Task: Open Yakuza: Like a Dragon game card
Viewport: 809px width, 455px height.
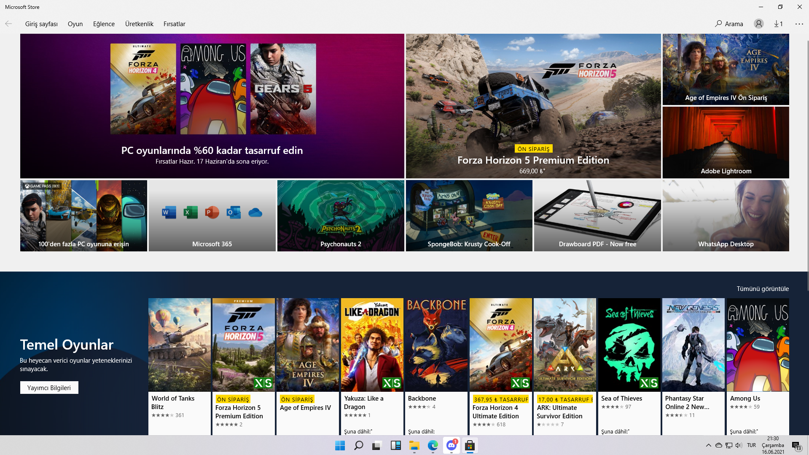Action: click(x=372, y=366)
